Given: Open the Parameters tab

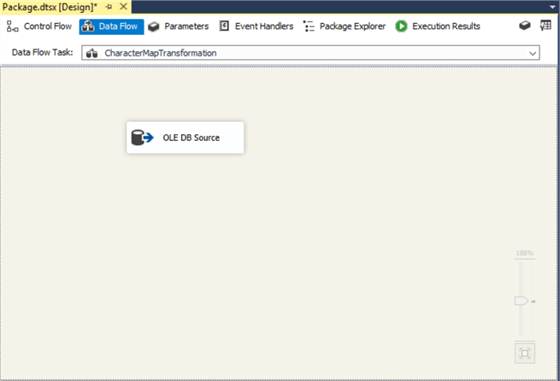Looking at the screenshot, I should 178,26.
